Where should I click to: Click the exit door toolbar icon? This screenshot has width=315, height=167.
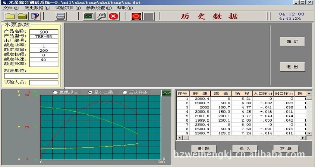(35, 16)
